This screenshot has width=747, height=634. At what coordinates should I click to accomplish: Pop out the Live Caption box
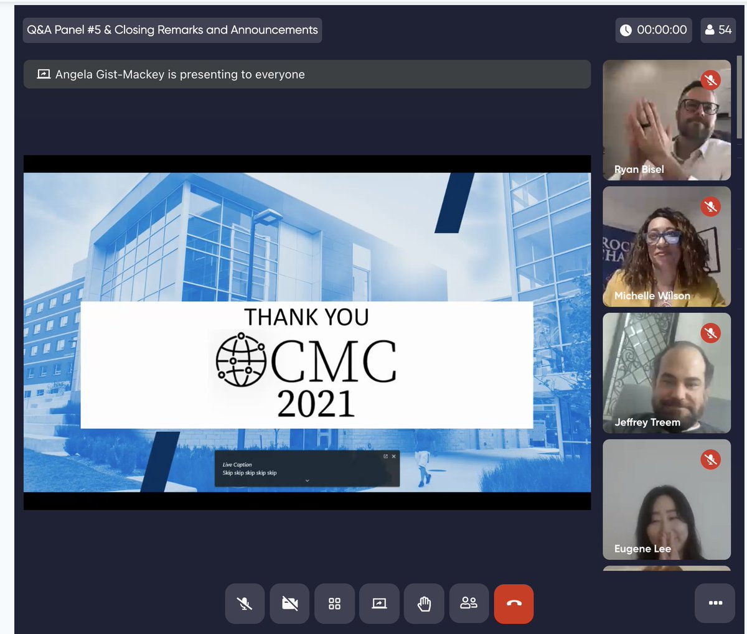385,457
